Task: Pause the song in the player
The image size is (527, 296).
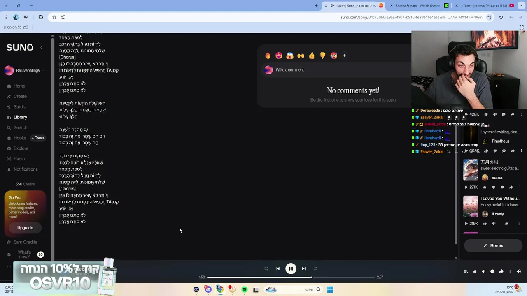Action: [x=291, y=268]
